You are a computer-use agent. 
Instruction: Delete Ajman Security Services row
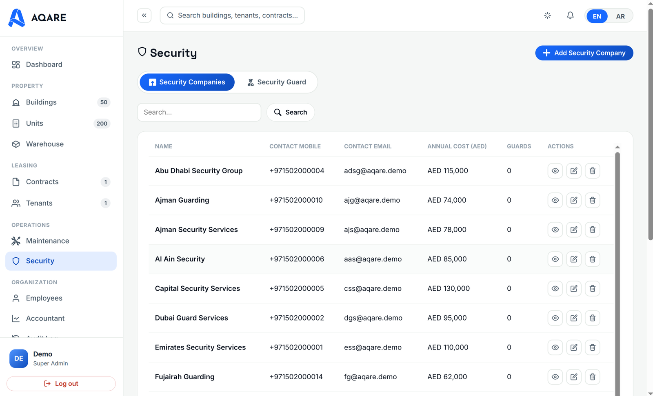[593, 230]
